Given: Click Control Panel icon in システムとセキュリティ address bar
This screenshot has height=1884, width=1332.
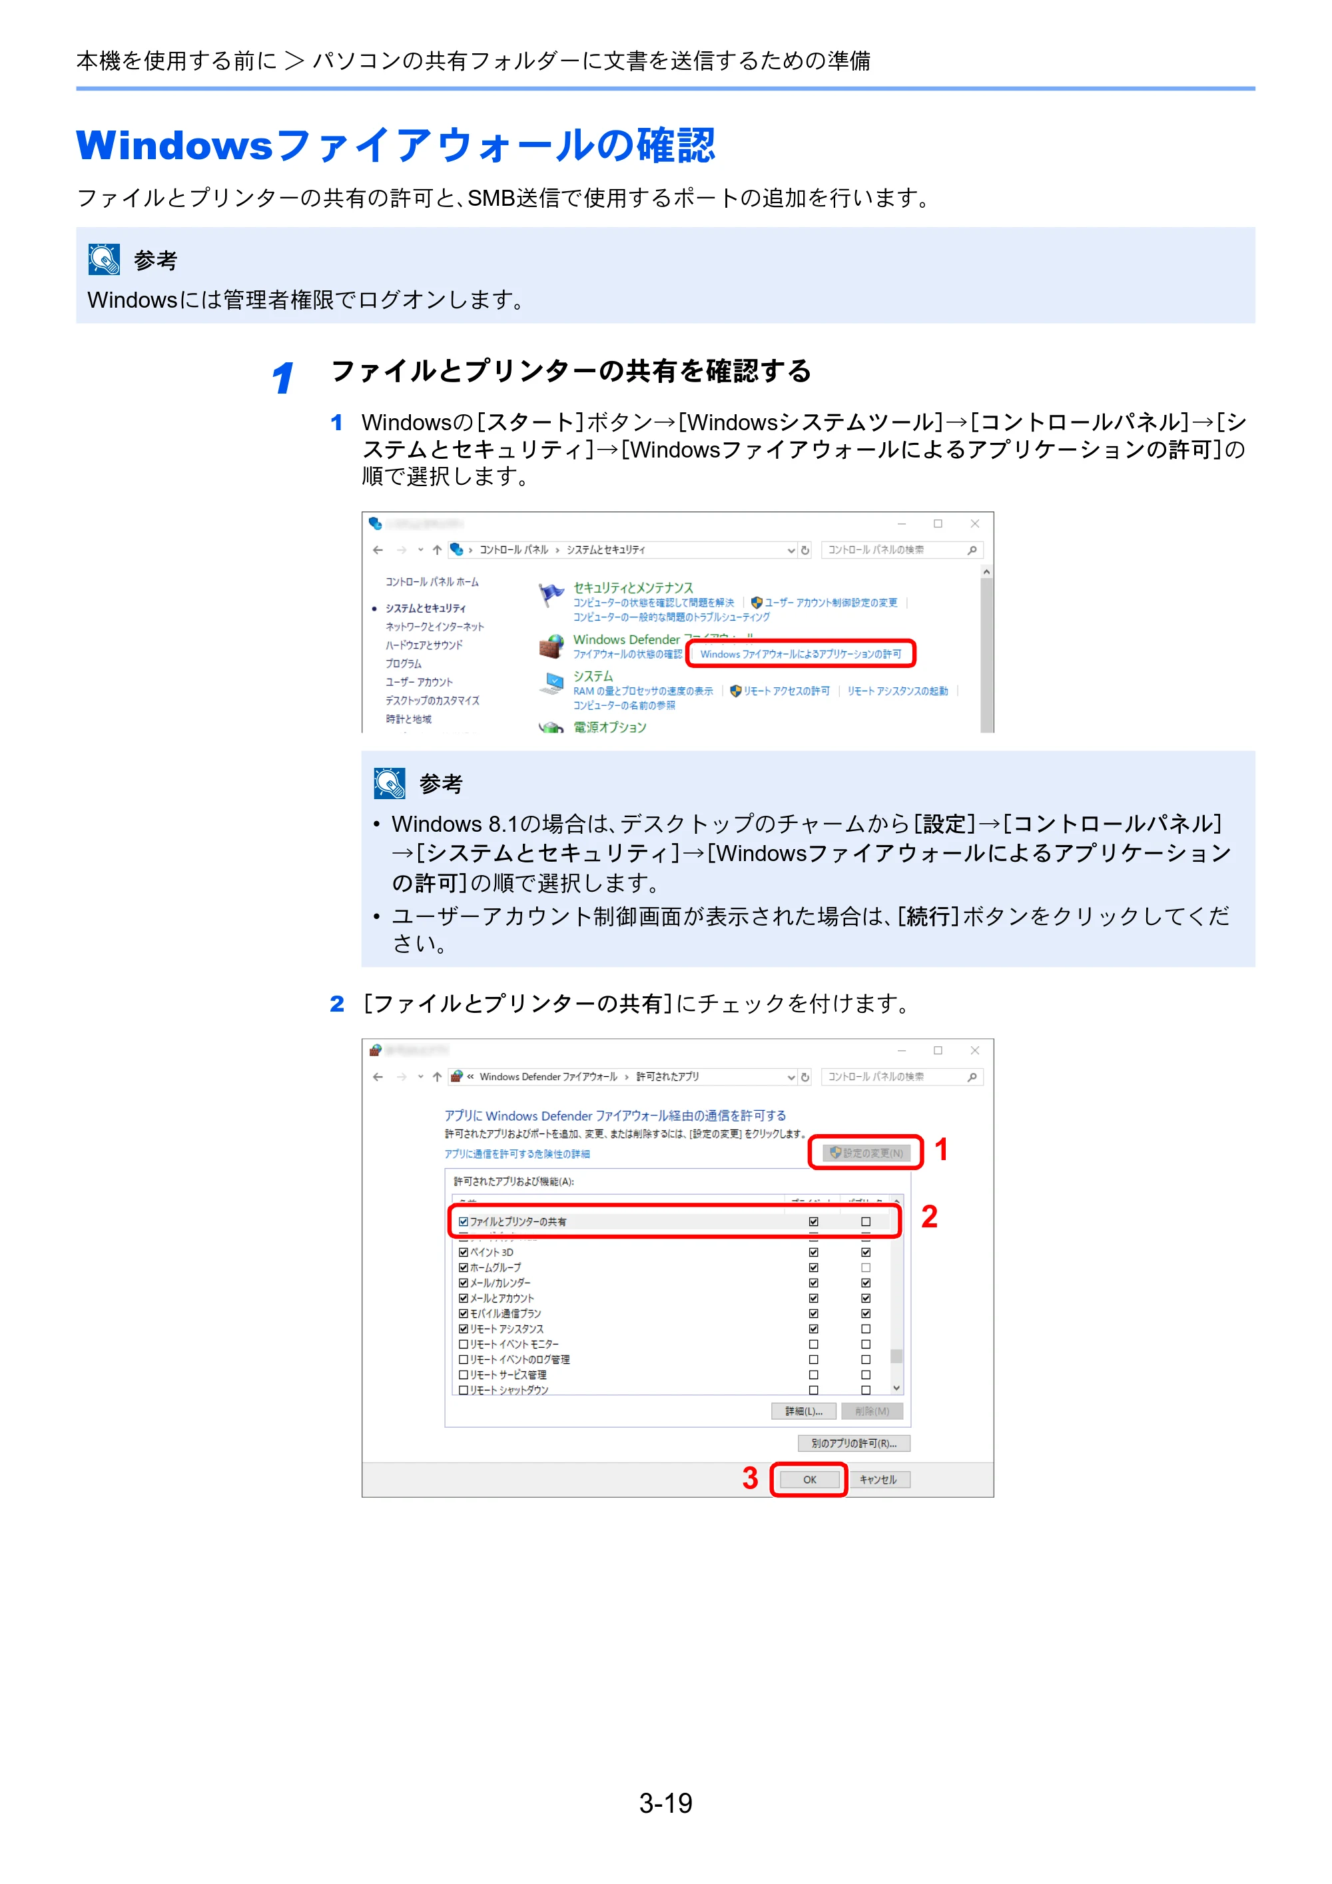Looking at the screenshot, I should (457, 550).
